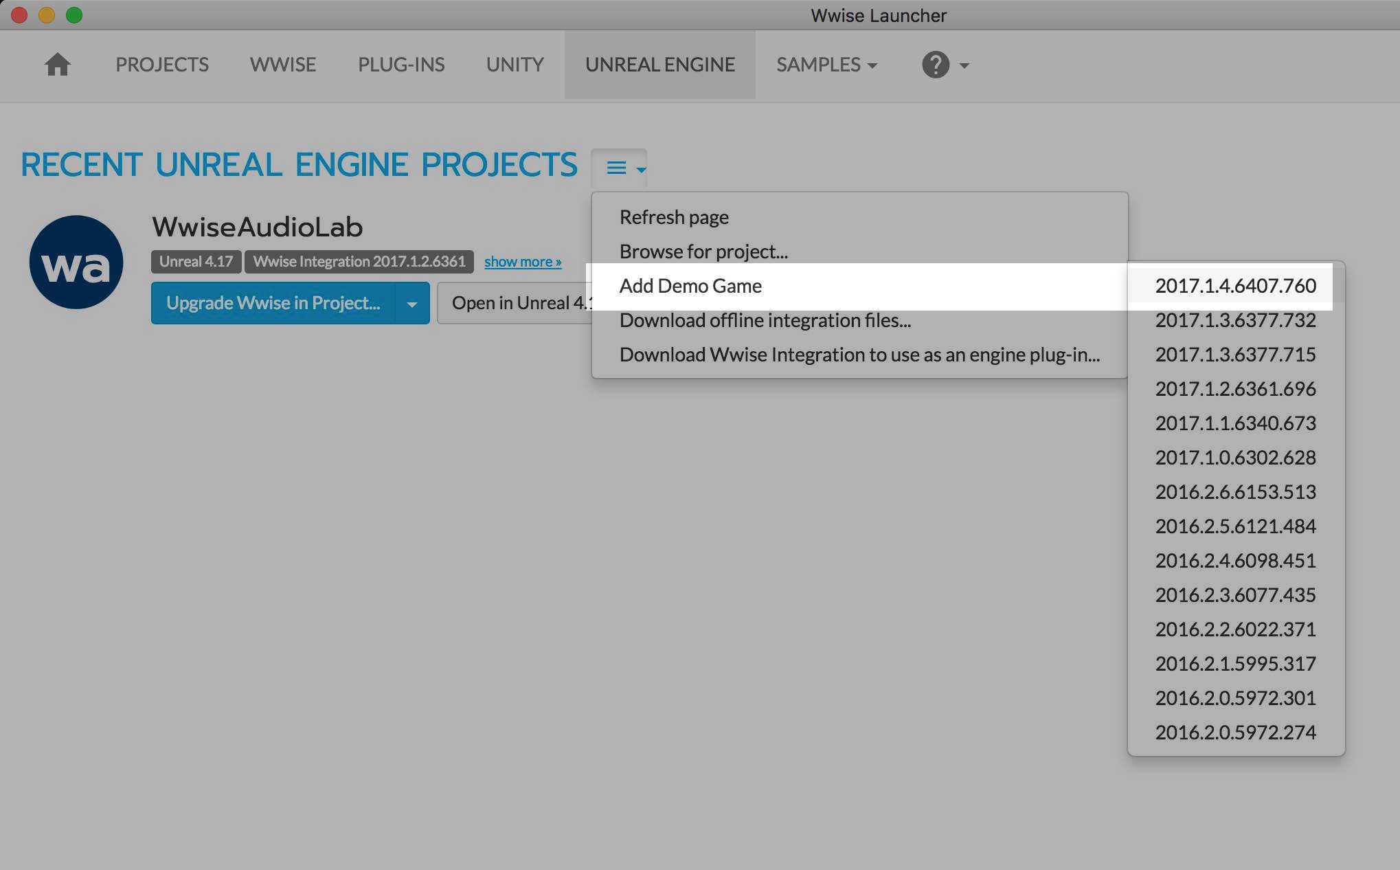1400x870 pixels.
Task: Select Download offline integration files option
Action: (x=765, y=320)
